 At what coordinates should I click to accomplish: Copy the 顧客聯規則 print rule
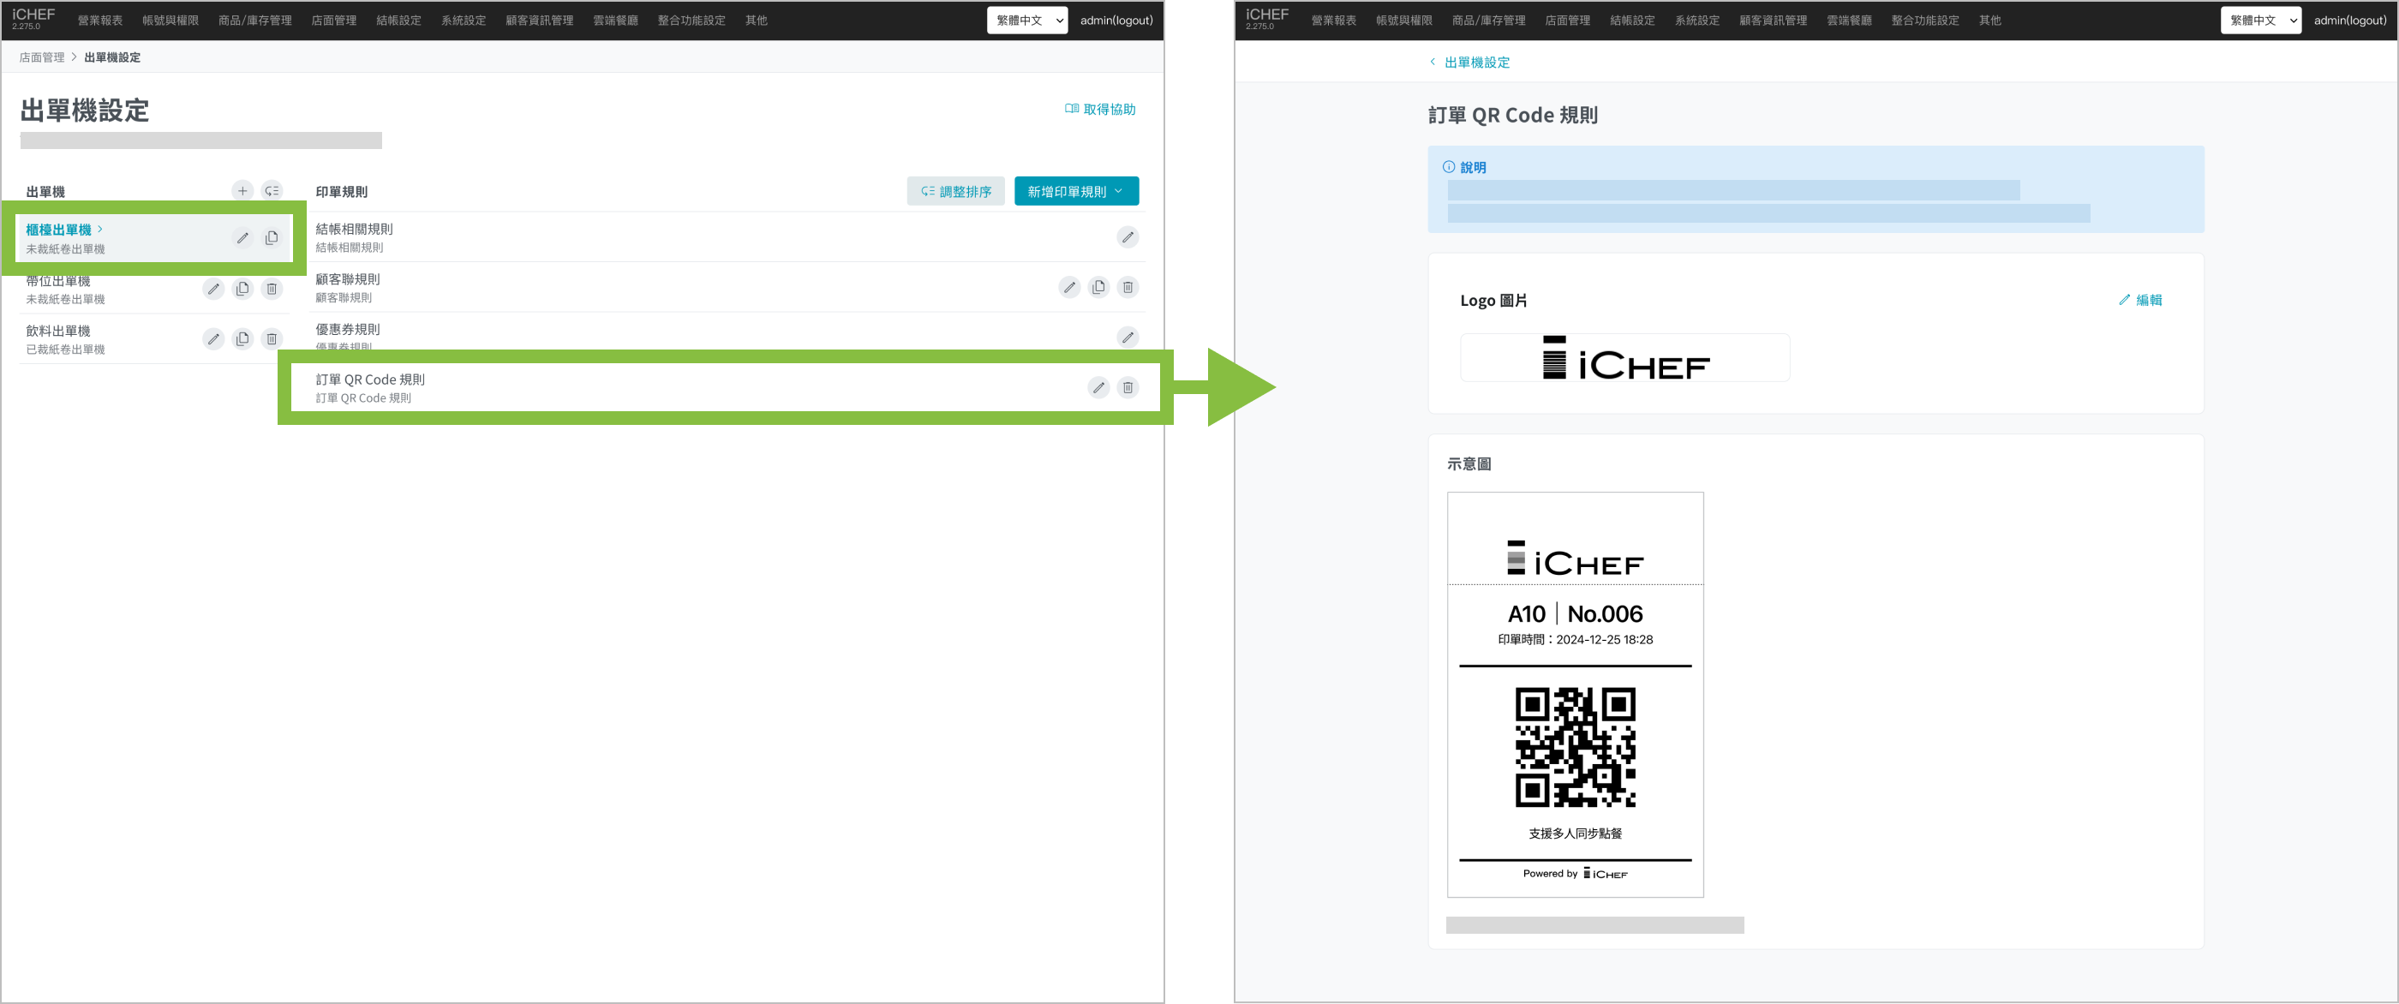[1098, 288]
